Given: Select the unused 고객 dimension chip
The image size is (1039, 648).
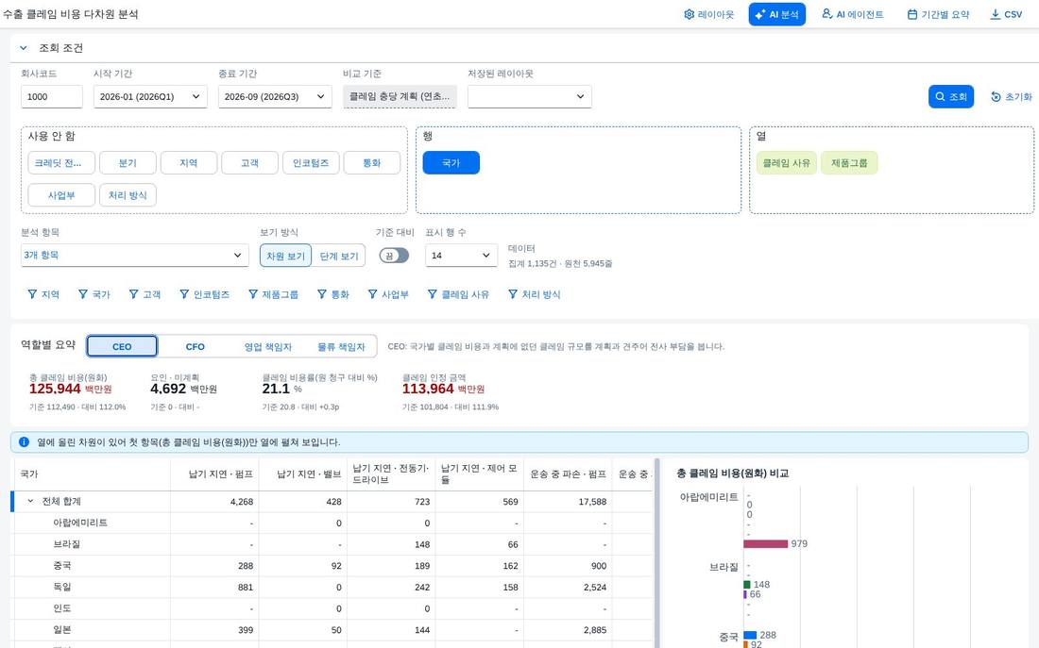Looking at the screenshot, I should (249, 163).
